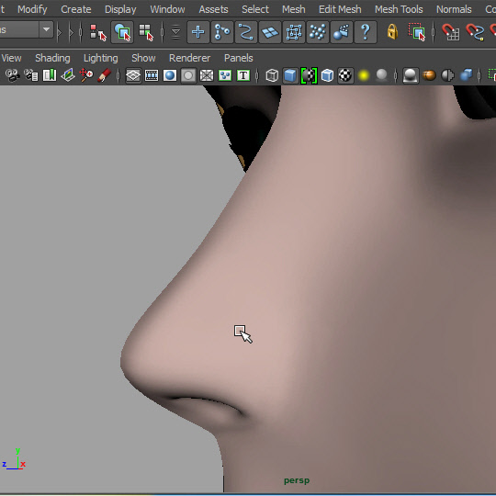Toggle wireframe on shaded icon
Image resolution: width=496 pixels, height=496 pixels.
tap(327, 75)
